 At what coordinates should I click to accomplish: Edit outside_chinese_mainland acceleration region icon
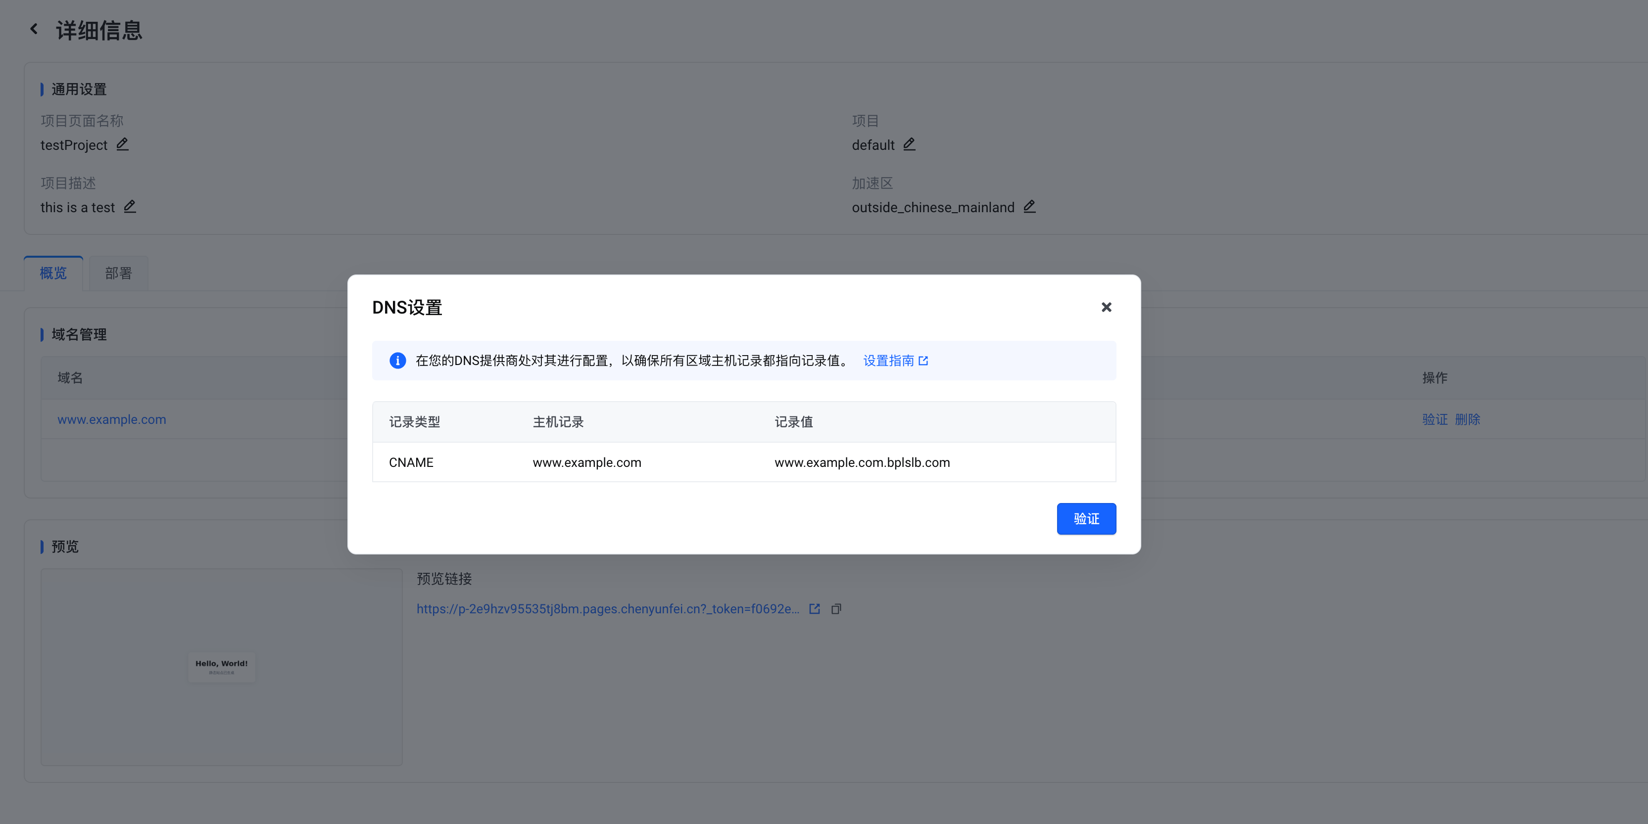(x=1029, y=206)
